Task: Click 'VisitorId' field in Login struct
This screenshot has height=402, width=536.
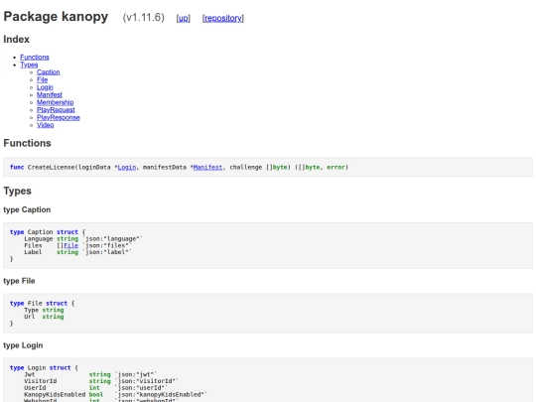Action: point(41,381)
